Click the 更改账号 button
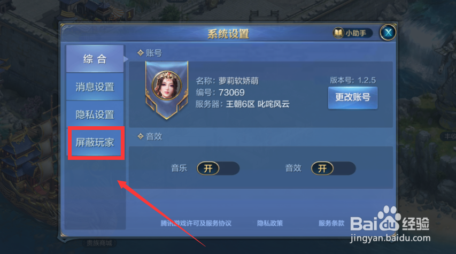This screenshot has height=254, width=456. (353, 97)
